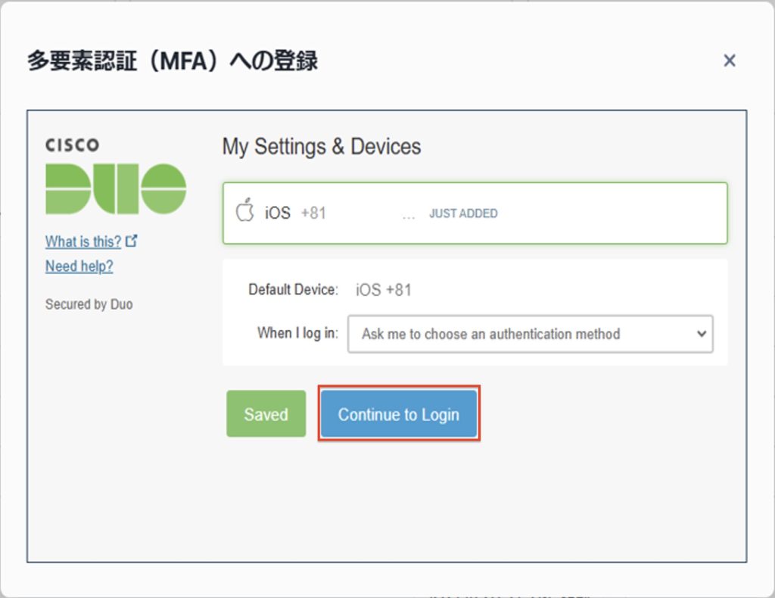Click the '多要素認証（MFA）への登録' dialog title
This screenshot has height=598, width=775.
pyautogui.click(x=173, y=61)
